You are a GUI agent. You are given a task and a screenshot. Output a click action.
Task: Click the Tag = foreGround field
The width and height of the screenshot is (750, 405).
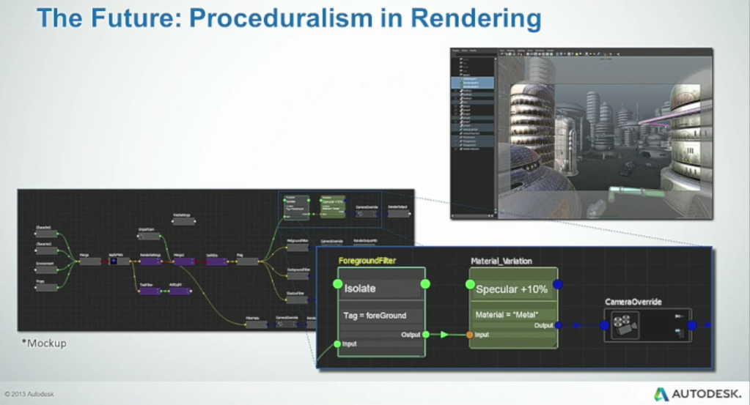point(381,316)
